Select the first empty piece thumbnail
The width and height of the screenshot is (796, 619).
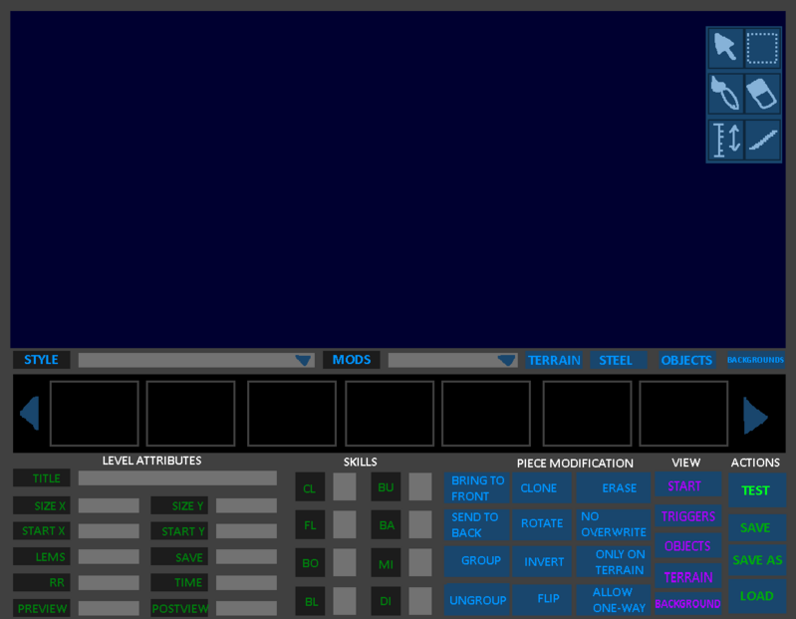click(95, 414)
